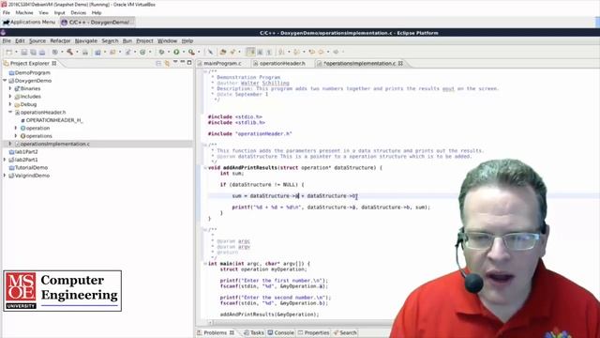This screenshot has width=600, height=338.
Task: Collapse the DoxygenDemo project node
Action: (5, 81)
